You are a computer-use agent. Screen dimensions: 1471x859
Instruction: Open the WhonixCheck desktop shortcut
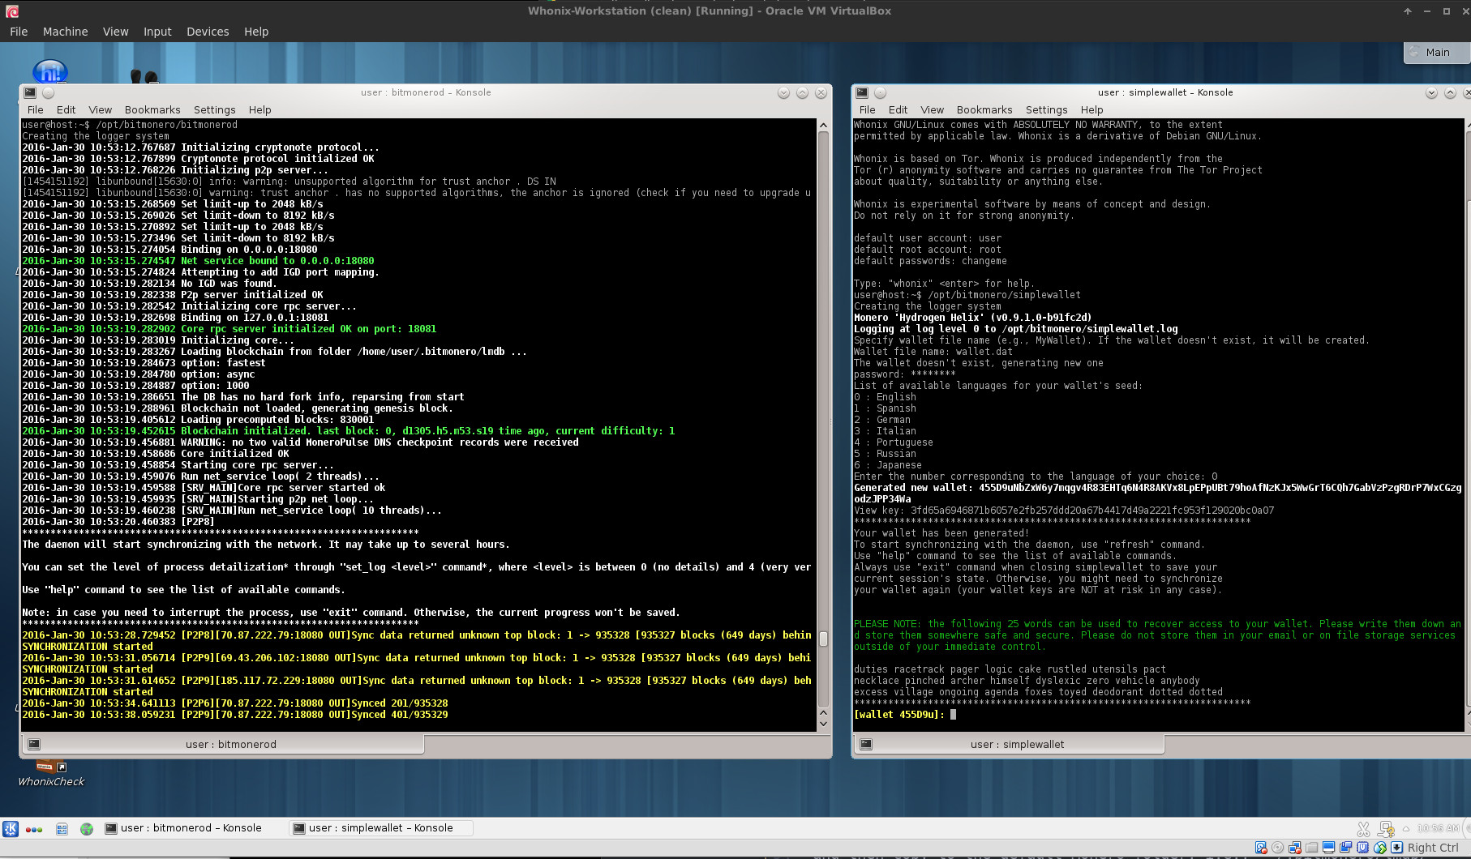click(x=51, y=774)
